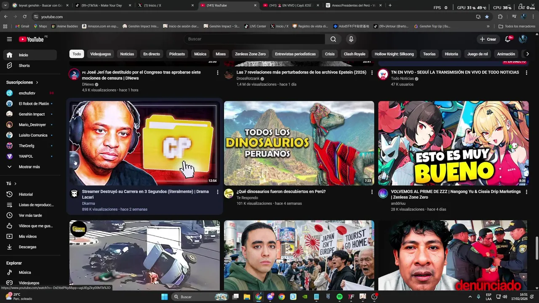Open File Explorer from the taskbar
The image size is (539, 303).
[x=247, y=297]
